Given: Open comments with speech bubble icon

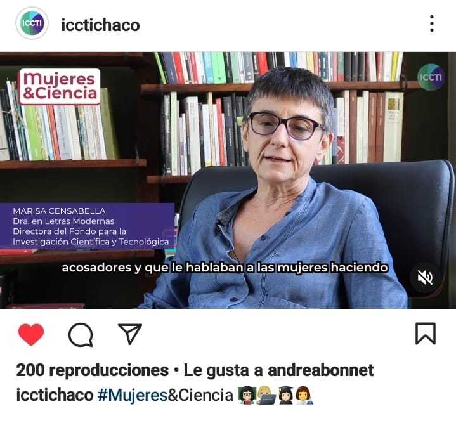Looking at the screenshot, I should coord(81,335).
